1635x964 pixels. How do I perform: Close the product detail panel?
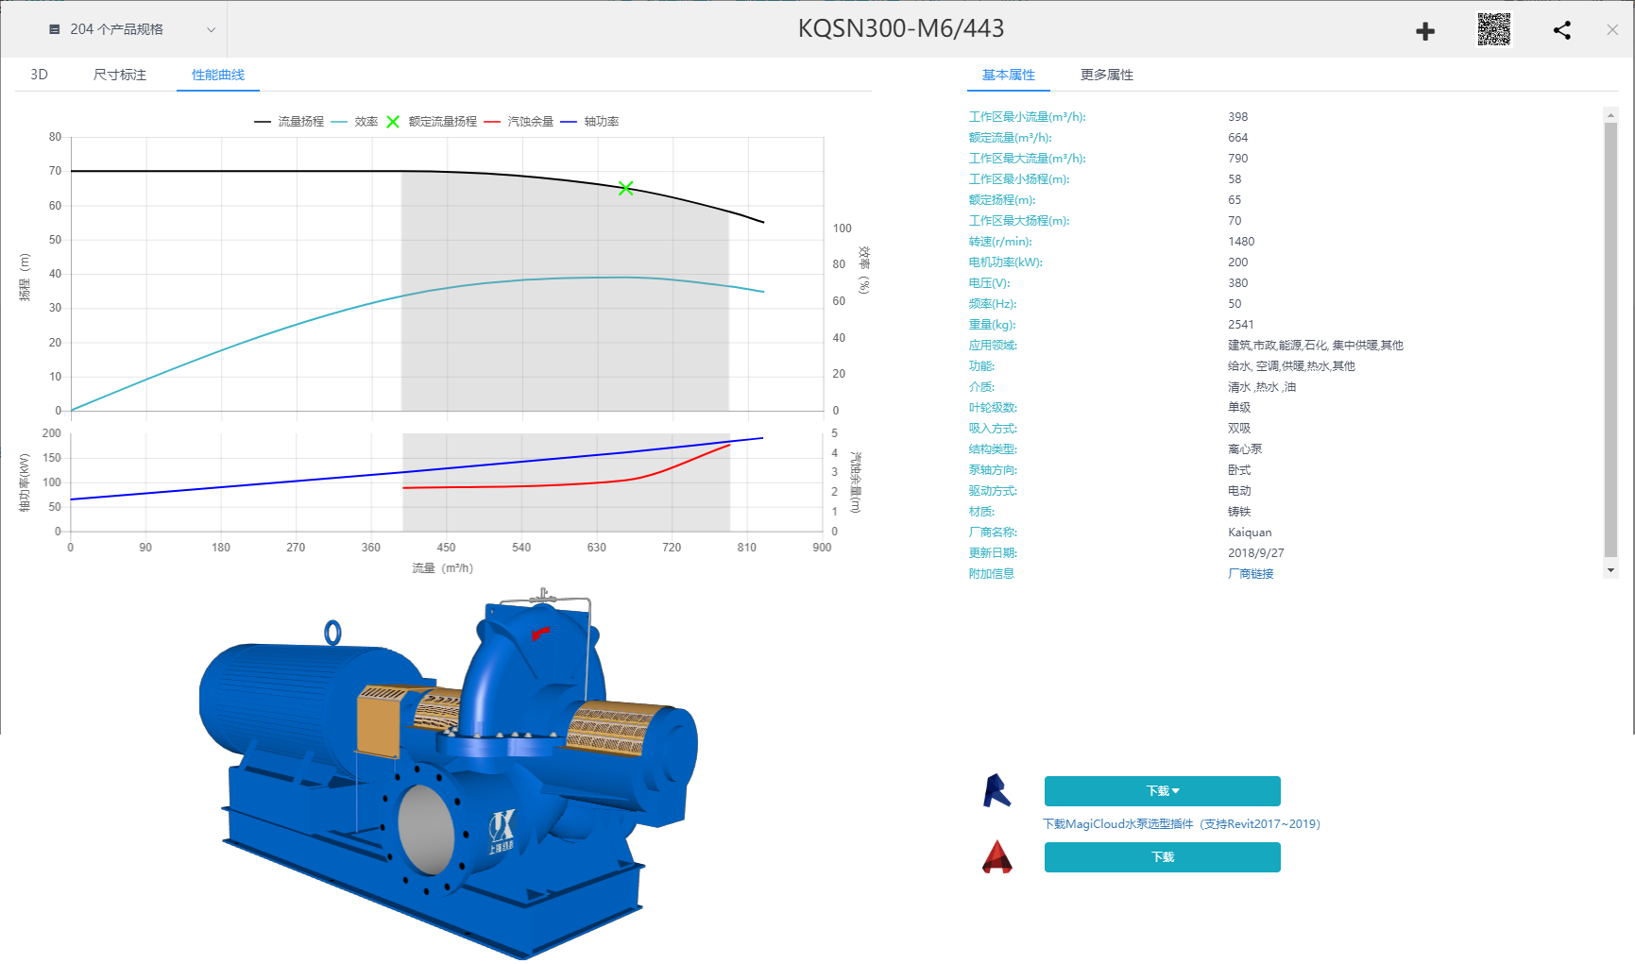1612,30
